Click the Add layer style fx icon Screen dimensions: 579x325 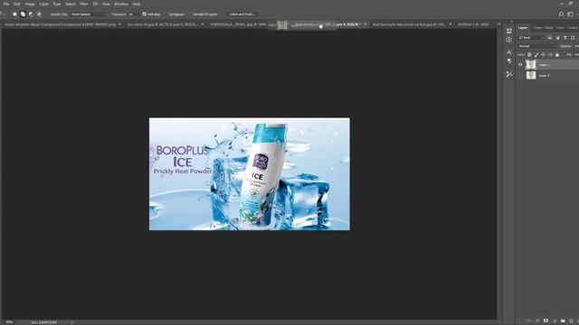537,321
